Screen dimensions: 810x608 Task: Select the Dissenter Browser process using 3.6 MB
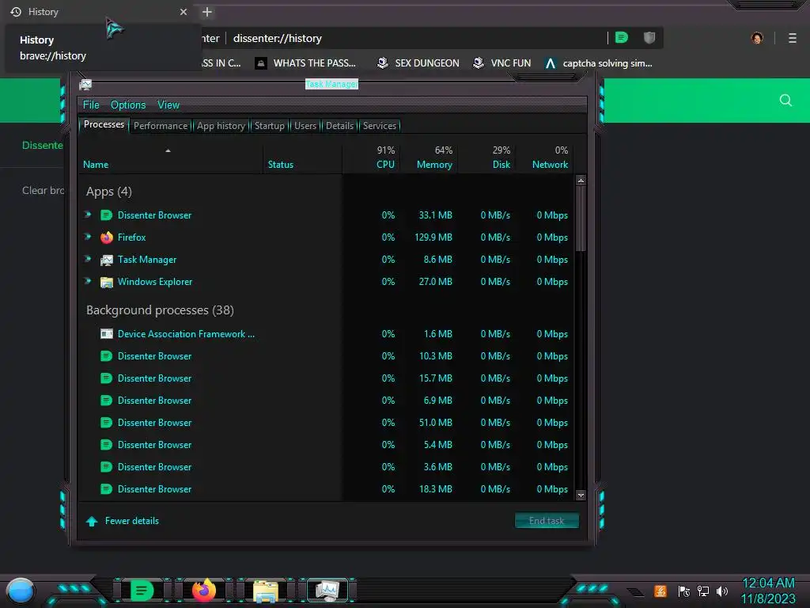[327, 467]
